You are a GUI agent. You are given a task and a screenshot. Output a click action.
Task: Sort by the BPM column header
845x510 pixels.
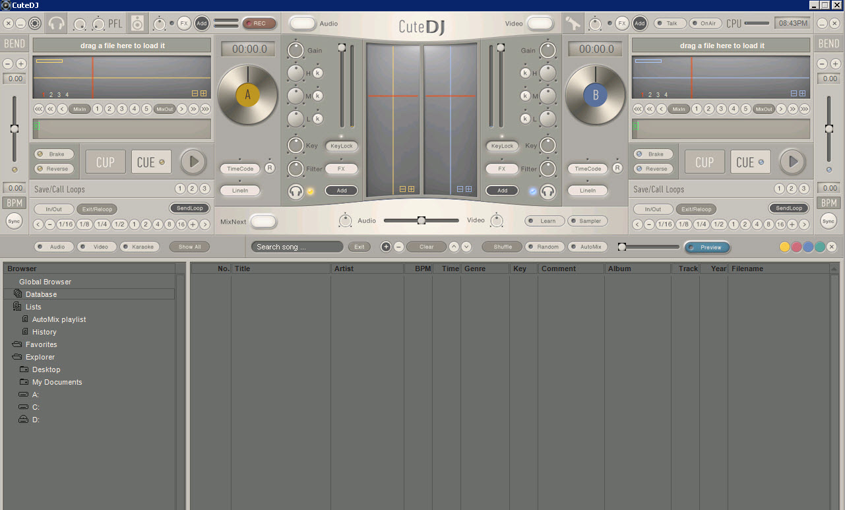click(418, 269)
